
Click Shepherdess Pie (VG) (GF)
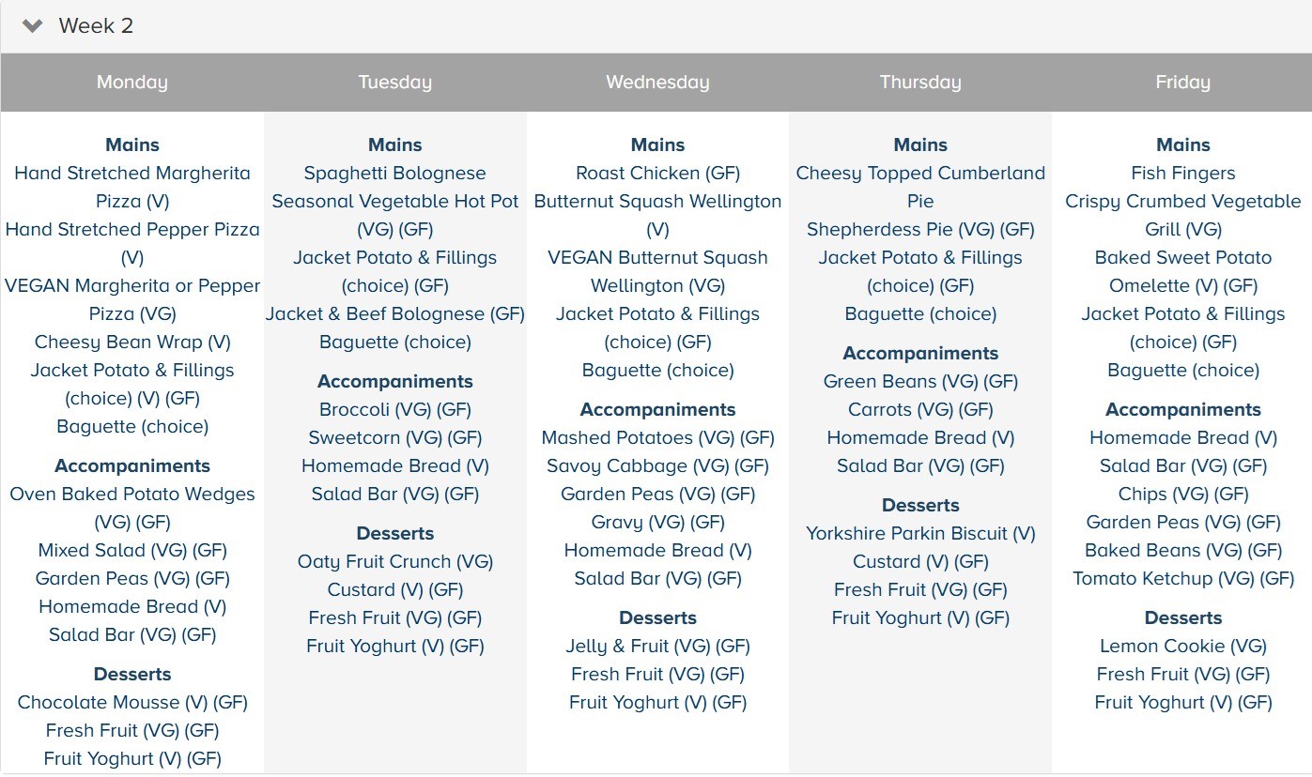click(x=920, y=230)
